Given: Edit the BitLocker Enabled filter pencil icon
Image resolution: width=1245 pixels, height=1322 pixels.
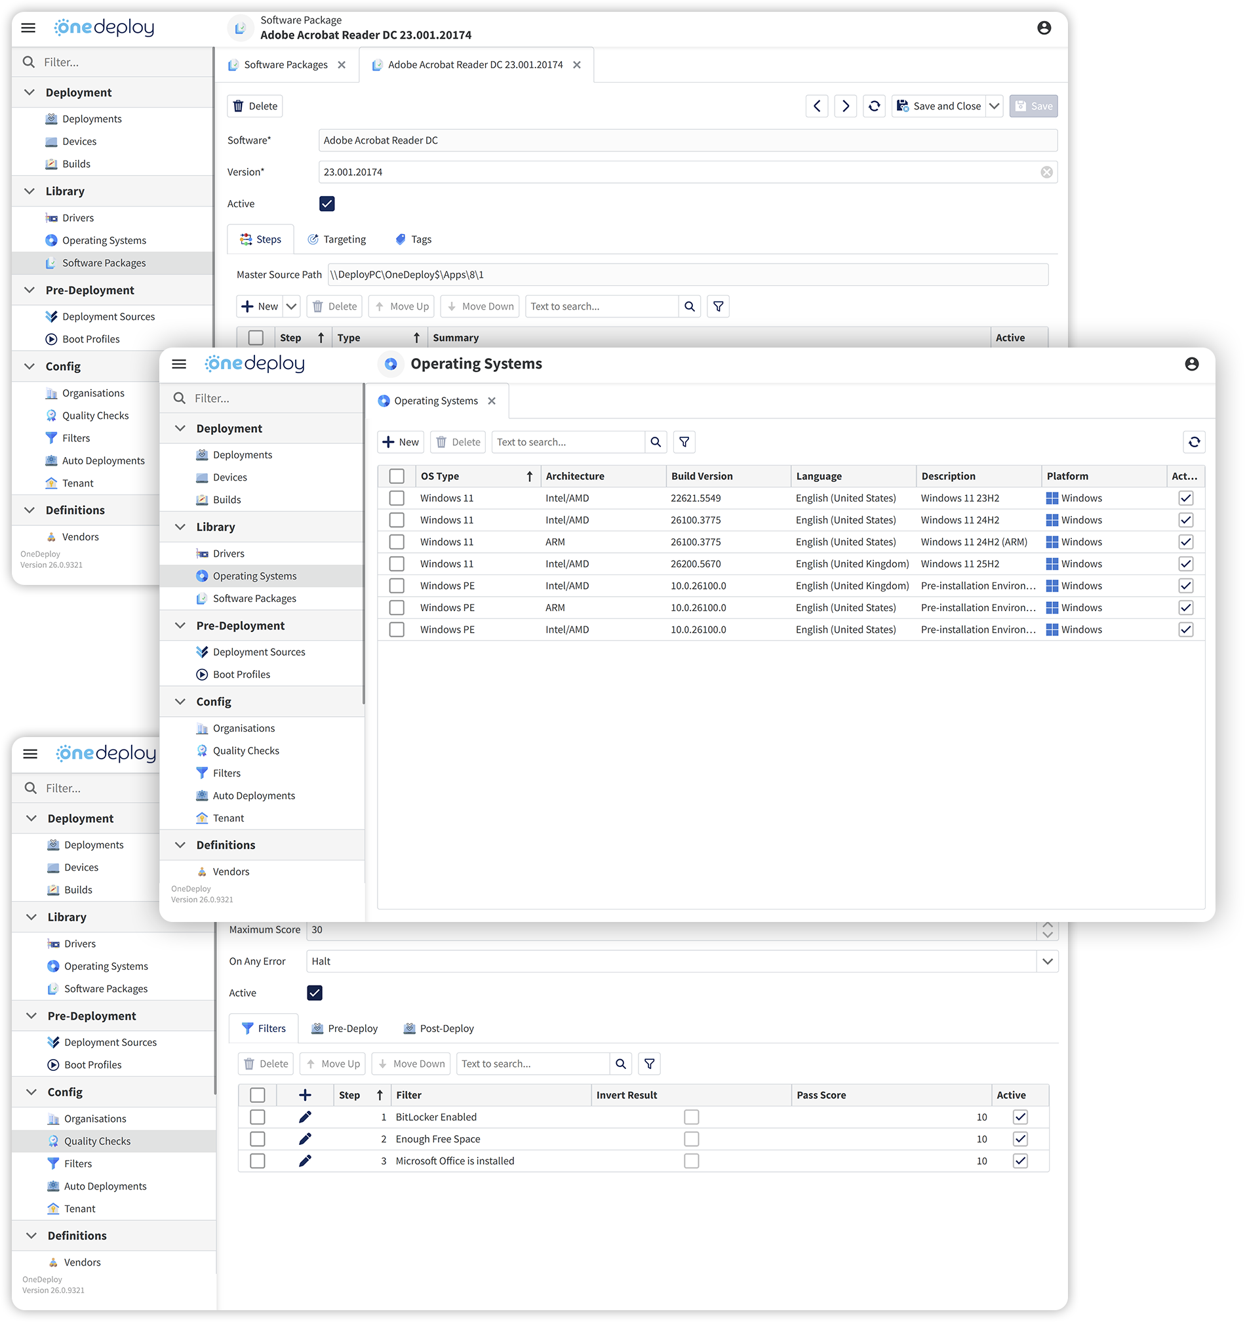Looking at the screenshot, I should point(305,1117).
